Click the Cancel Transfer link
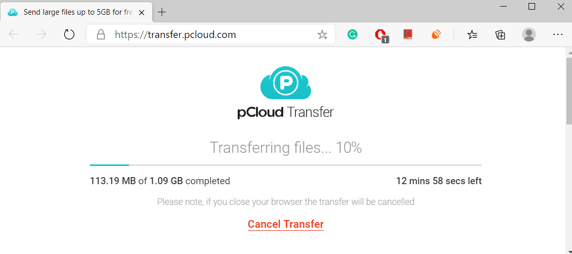This screenshot has width=572, height=254. click(x=286, y=224)
